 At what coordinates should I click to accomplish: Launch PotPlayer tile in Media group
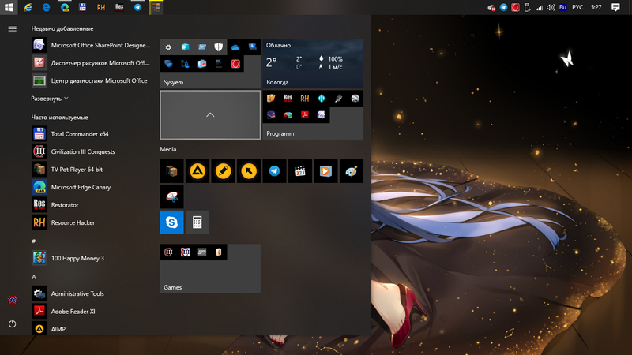(171, 171)
